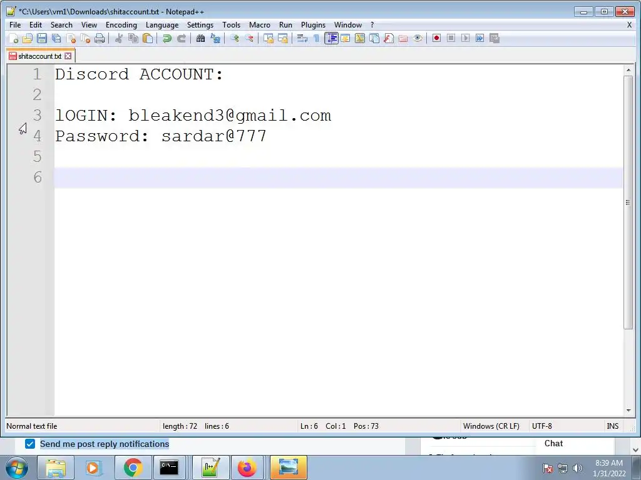The width and height of the screenshot is (641, 480).
Task: Open Folder as Workspace toolbar icon
Action: point(403,38)
